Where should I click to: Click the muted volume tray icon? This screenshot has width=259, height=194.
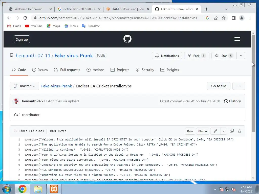(233, 189)
